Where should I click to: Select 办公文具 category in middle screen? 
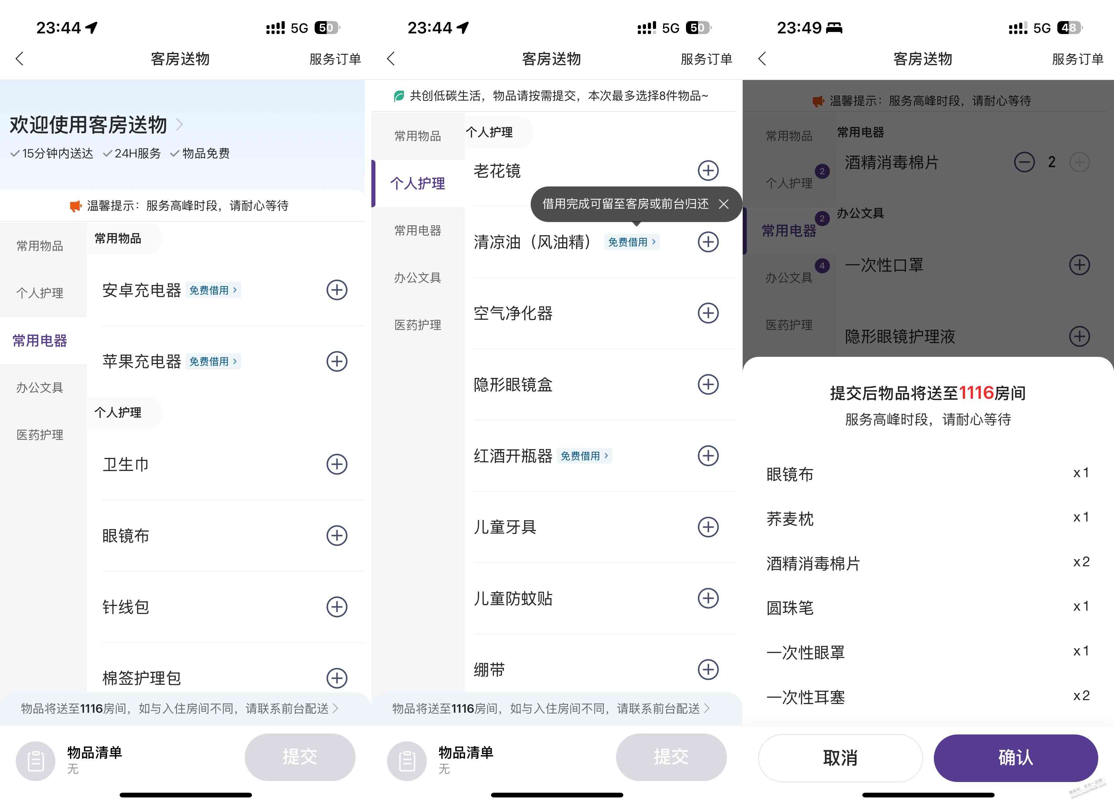(418, 277)
